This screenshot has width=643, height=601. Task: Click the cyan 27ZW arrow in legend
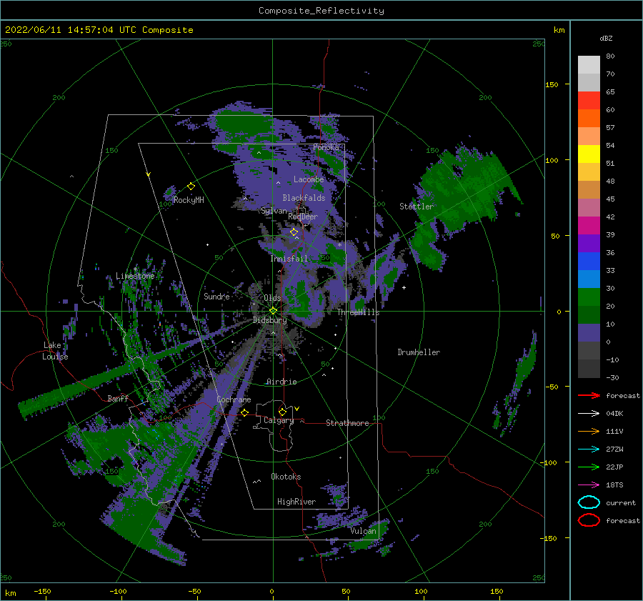pos(589,449)
